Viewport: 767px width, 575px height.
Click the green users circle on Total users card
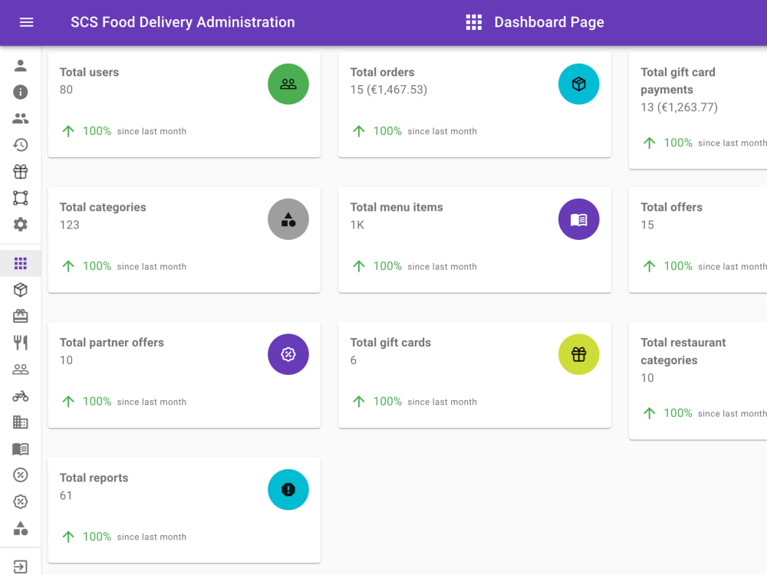[288, 84]
